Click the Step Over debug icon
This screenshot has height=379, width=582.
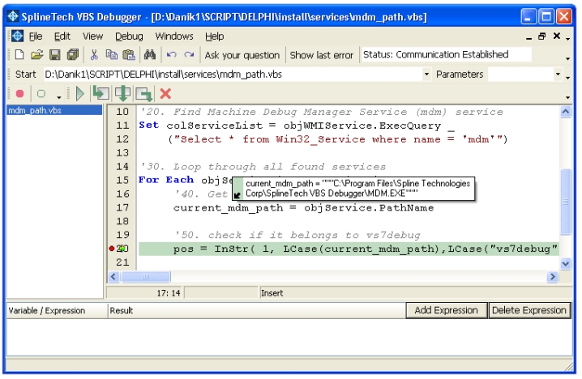[x=122, y=94]
